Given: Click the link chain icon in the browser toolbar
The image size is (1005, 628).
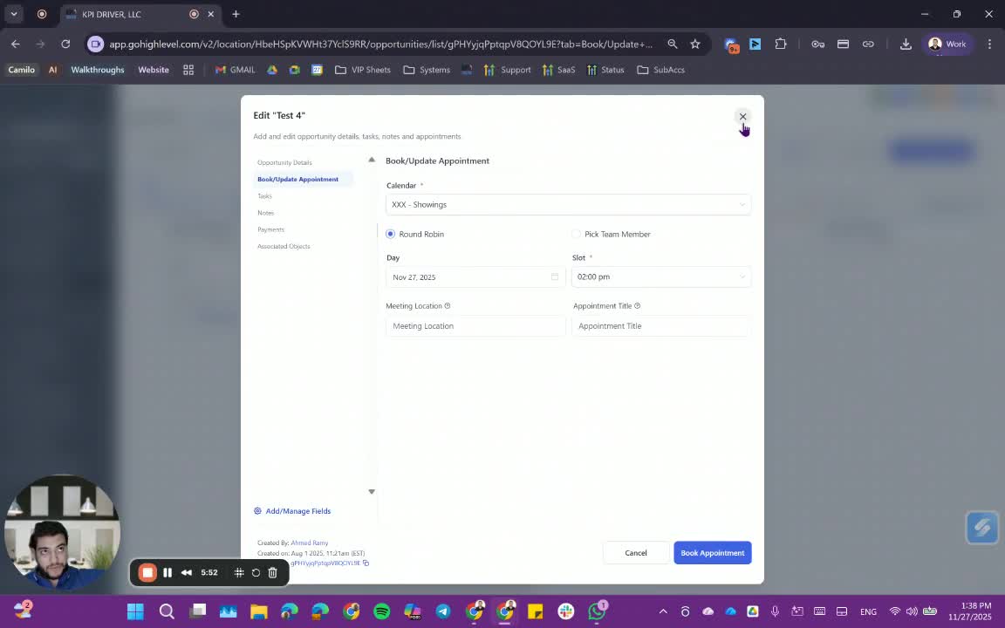Looking at the screenshot, I should [868, 44].
